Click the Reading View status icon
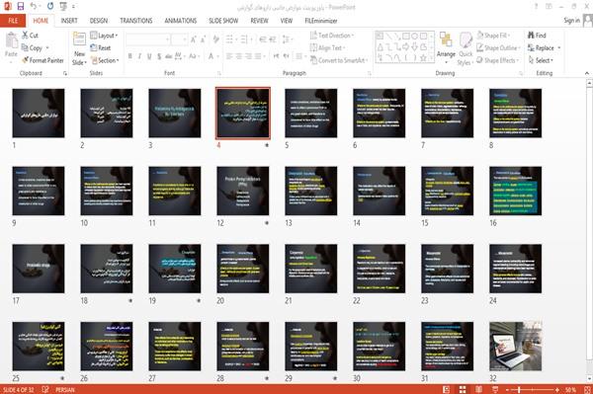Viewport: 593px width, 394px height. tap(478, 389)
